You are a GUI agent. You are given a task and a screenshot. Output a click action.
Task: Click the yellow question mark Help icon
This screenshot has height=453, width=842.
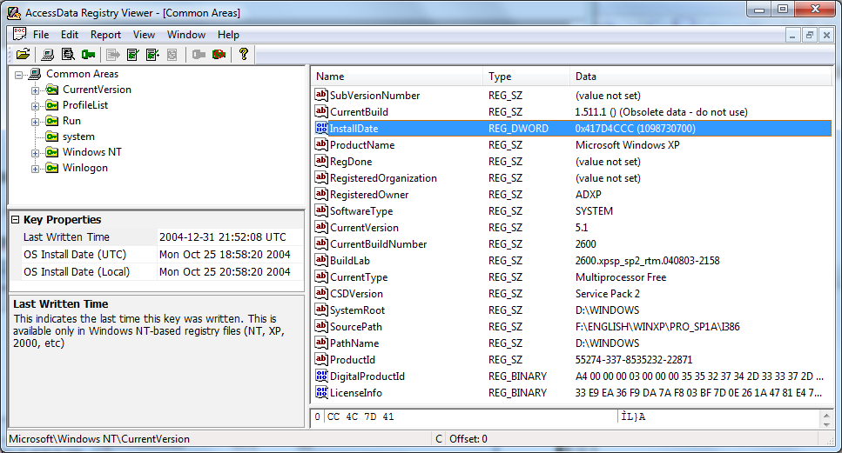point(243,54)
